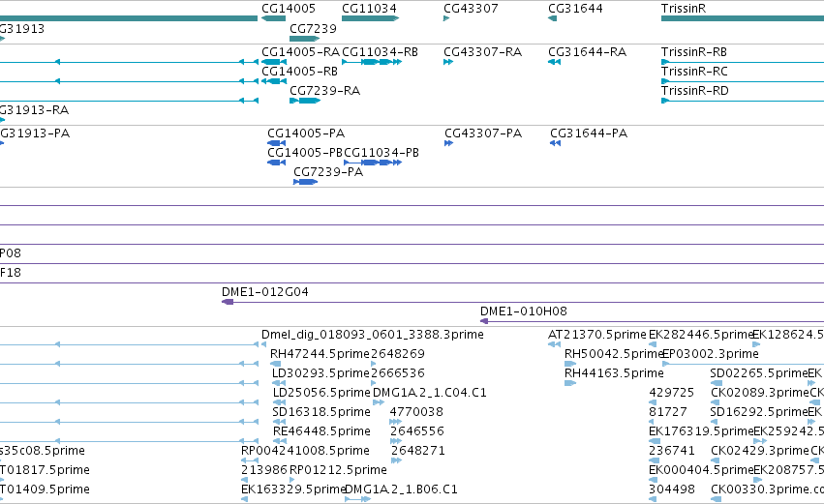
Task: Select the DME1-012G04 clone feature
Action: click(x=523, y=302)
